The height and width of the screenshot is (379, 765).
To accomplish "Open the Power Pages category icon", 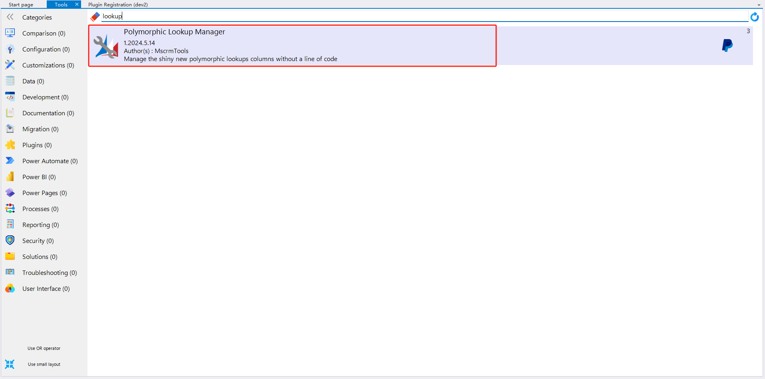I will tap(10, 193).
